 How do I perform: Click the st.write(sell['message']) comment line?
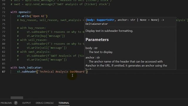coord(42,48)
